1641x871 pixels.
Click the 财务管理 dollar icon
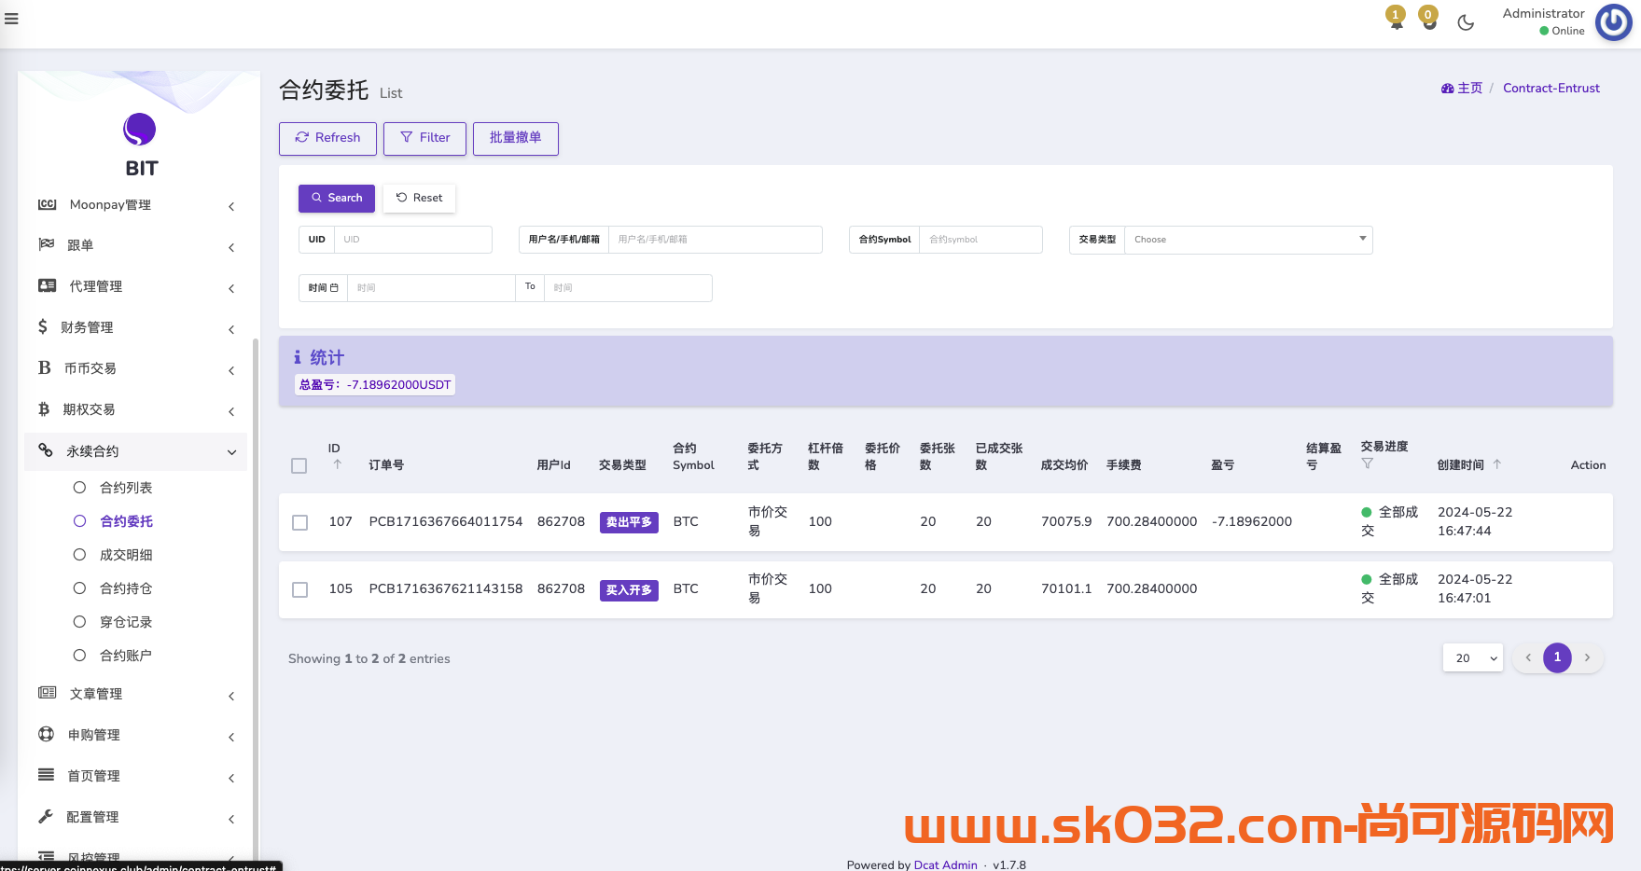(43, 326)
